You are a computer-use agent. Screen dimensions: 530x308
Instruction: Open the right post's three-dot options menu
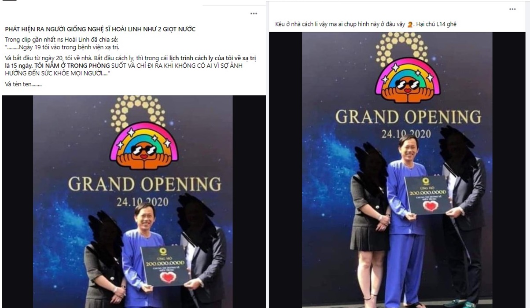512,9
